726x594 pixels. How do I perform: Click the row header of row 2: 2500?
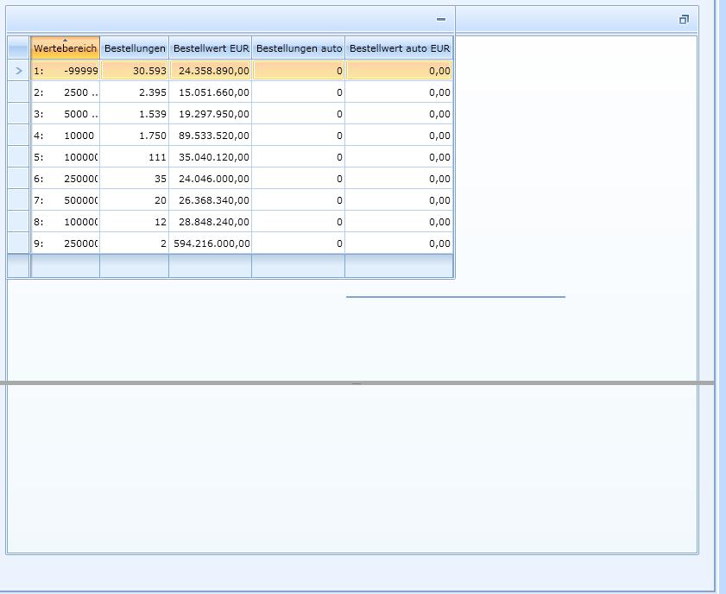[18, 92]
